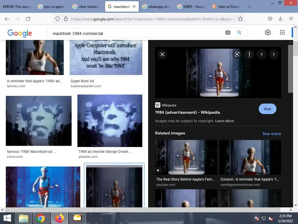This screenshot has width=298, height=224.
Task: Open the media player taskbar app
Action: [x=77, y=218]
